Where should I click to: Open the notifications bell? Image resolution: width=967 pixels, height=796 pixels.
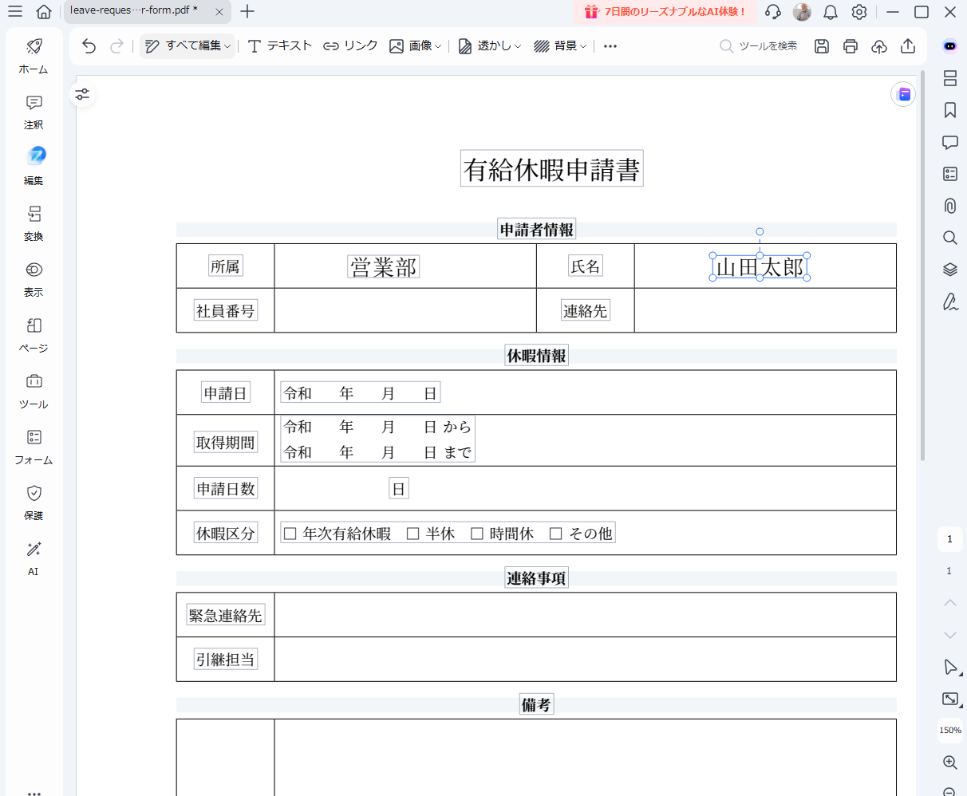(831, 11)
